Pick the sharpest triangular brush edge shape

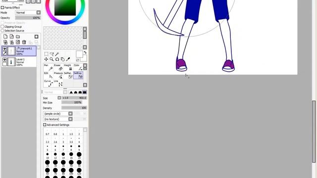click(x=71, y=92)
